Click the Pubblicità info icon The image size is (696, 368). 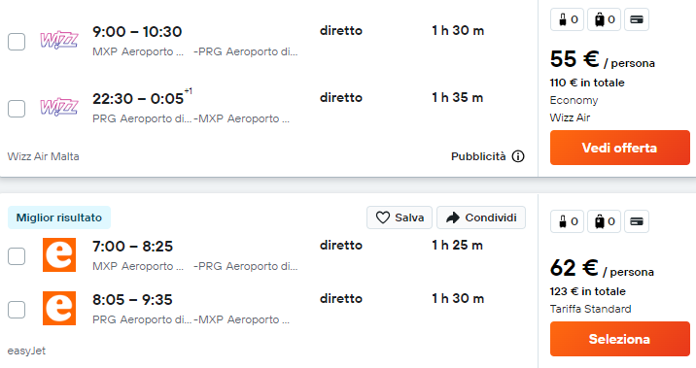(x=518, y=156)
